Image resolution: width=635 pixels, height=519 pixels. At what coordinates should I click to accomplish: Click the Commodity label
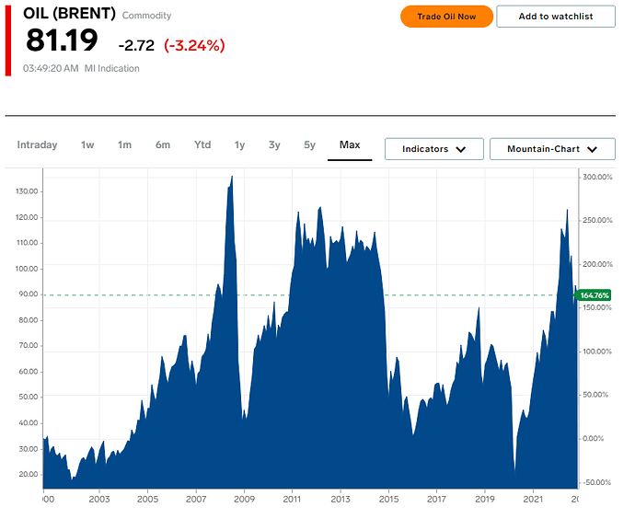[146, 16]
